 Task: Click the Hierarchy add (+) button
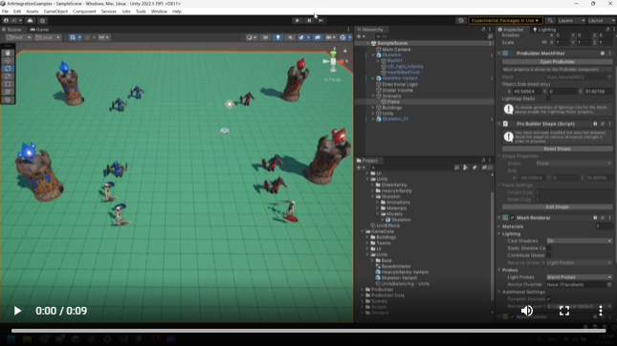(360, 36)
